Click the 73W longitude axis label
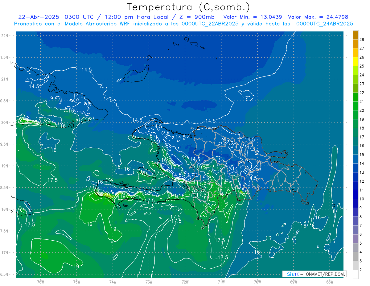This screenshot has width=370, height=286. point(149,282)
